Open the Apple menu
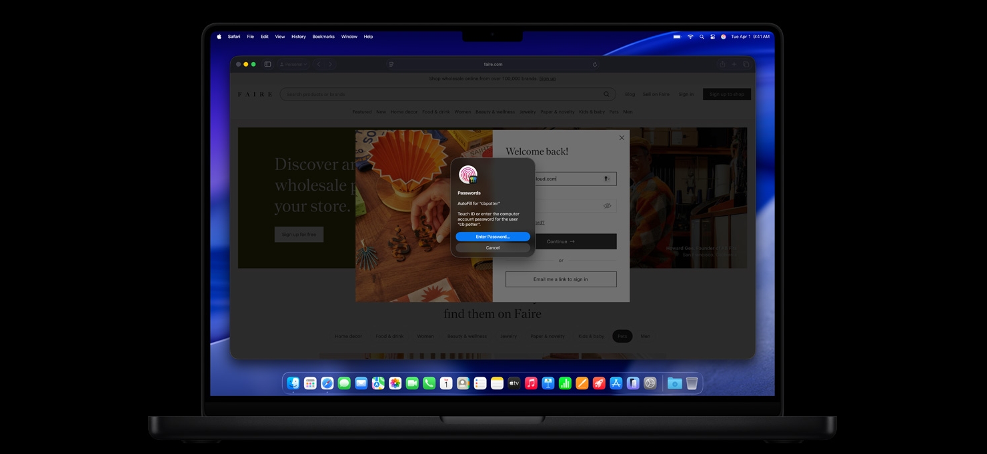Viewport: 987px width, 454px height. click(x=219, y=37)
